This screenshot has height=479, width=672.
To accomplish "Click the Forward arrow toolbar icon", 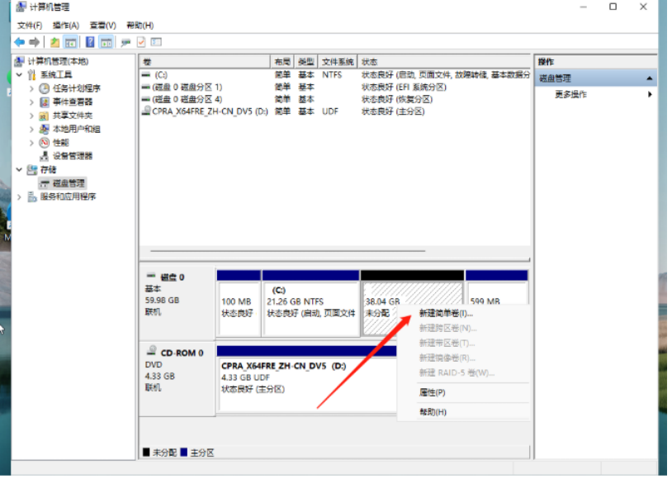I will pyautogui.click(x=35, y=42).
